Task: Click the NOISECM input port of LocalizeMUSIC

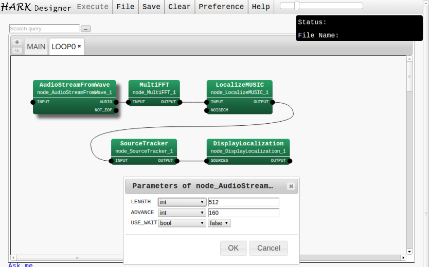Action: 207,110
